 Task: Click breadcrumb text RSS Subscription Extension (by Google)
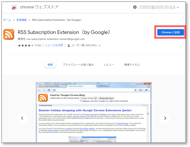coord(57,20)
